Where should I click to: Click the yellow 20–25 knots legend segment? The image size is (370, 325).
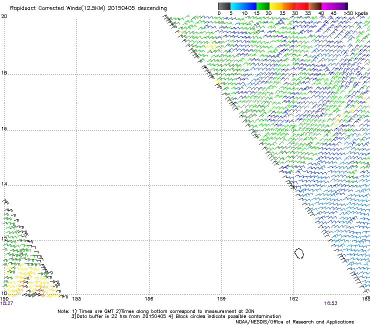(276, 6)
